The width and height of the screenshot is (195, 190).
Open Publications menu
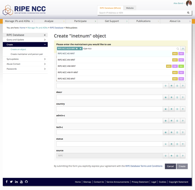[144, 21]
